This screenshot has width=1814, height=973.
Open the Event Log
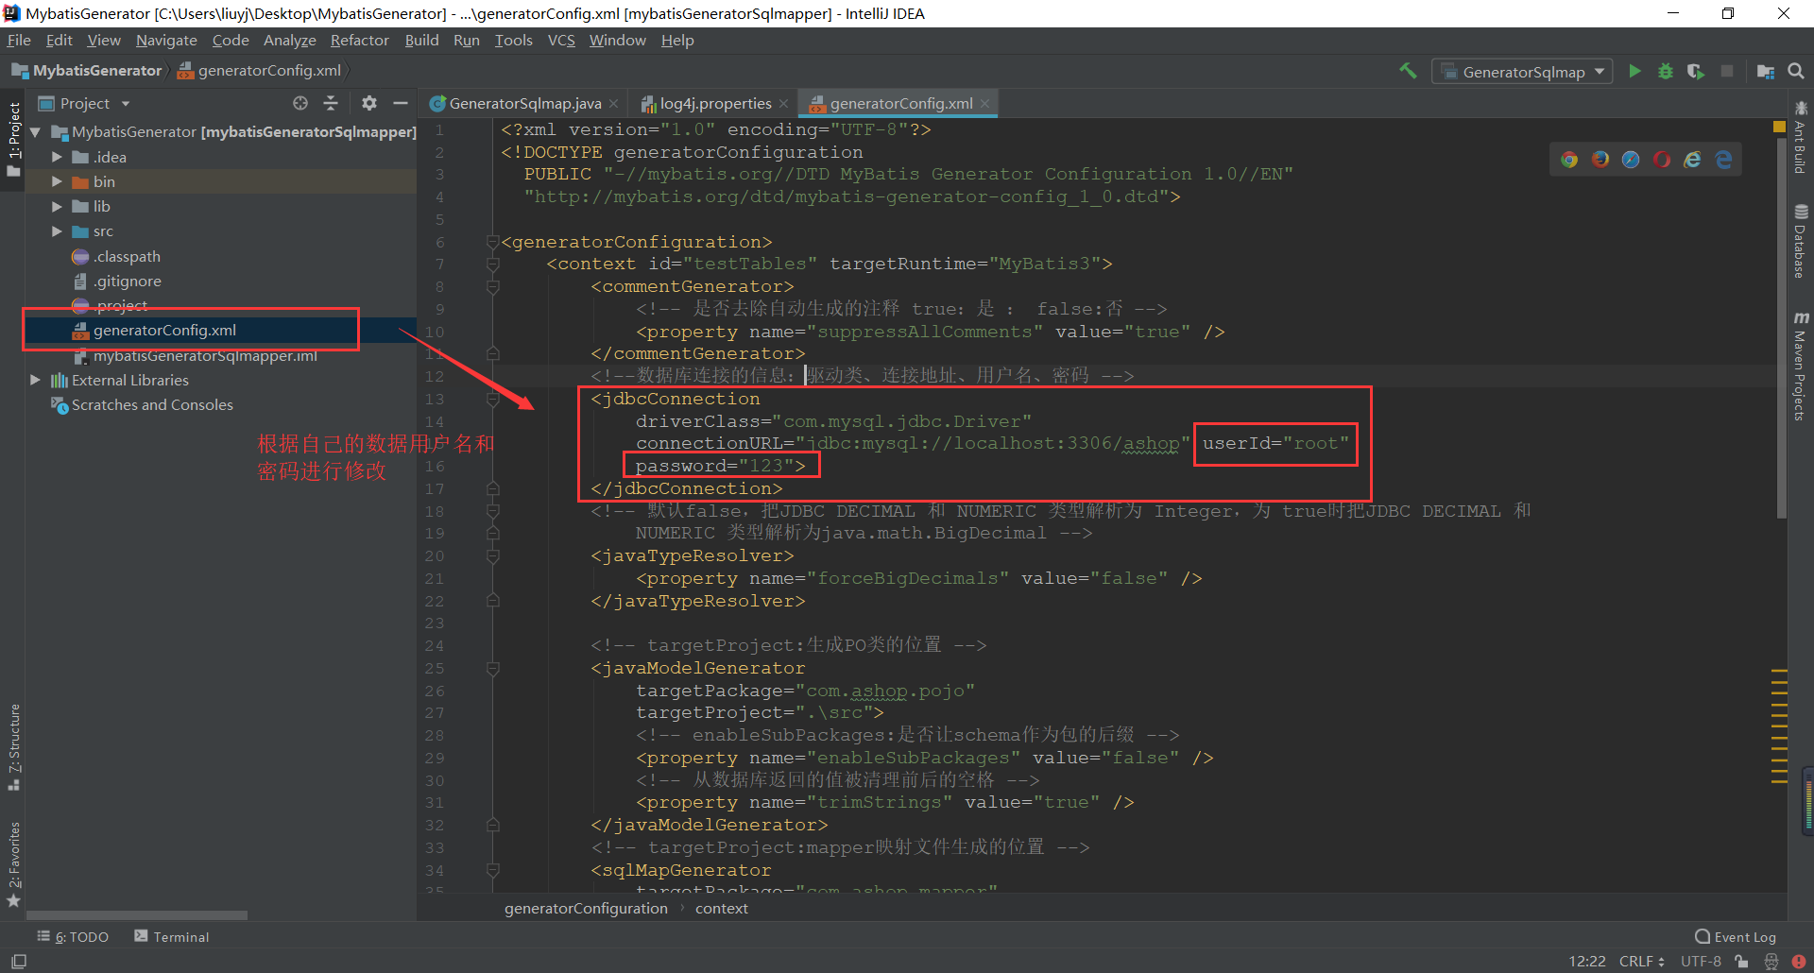[1736, 936]
